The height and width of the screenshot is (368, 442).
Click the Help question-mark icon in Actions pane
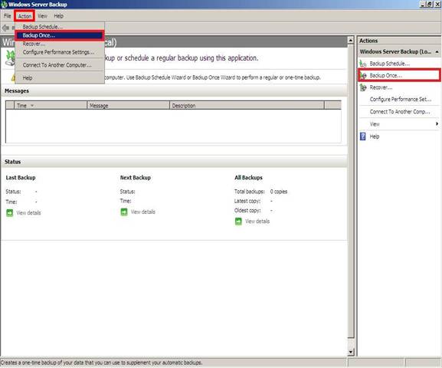click(363, 136)
